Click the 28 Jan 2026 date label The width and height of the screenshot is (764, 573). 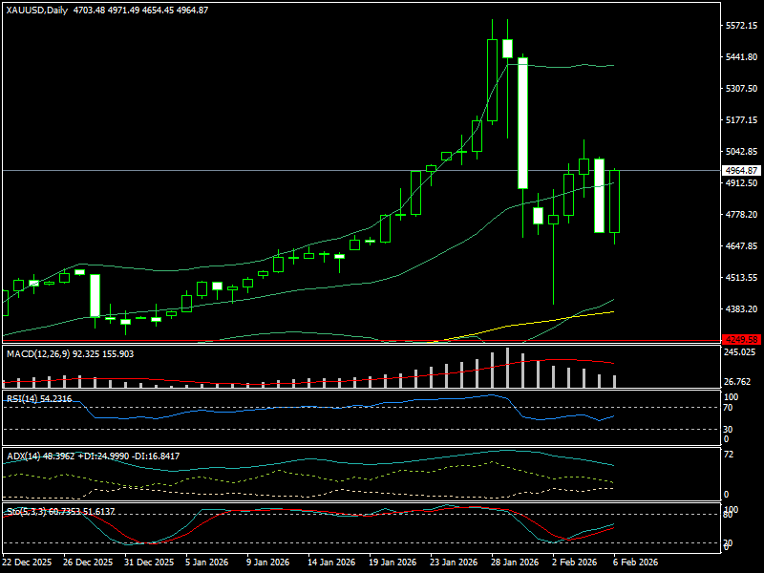tap(516, 562)
